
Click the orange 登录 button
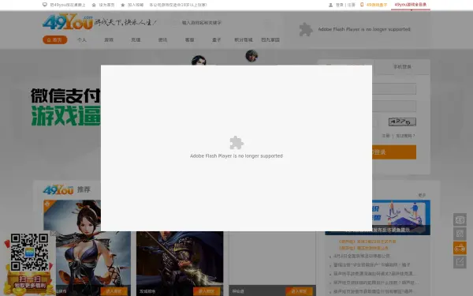click(394, 152)
